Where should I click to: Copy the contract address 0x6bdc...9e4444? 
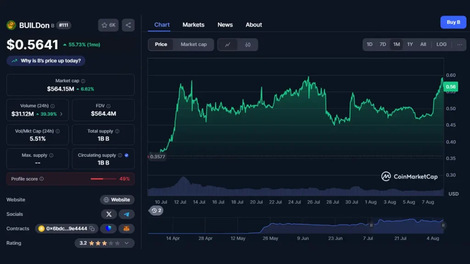(x=92, y=229)
